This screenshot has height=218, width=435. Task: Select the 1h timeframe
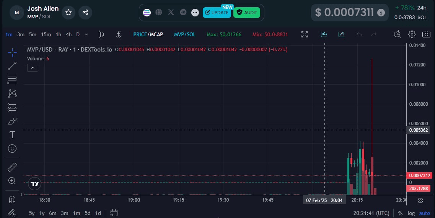point(58,35)
